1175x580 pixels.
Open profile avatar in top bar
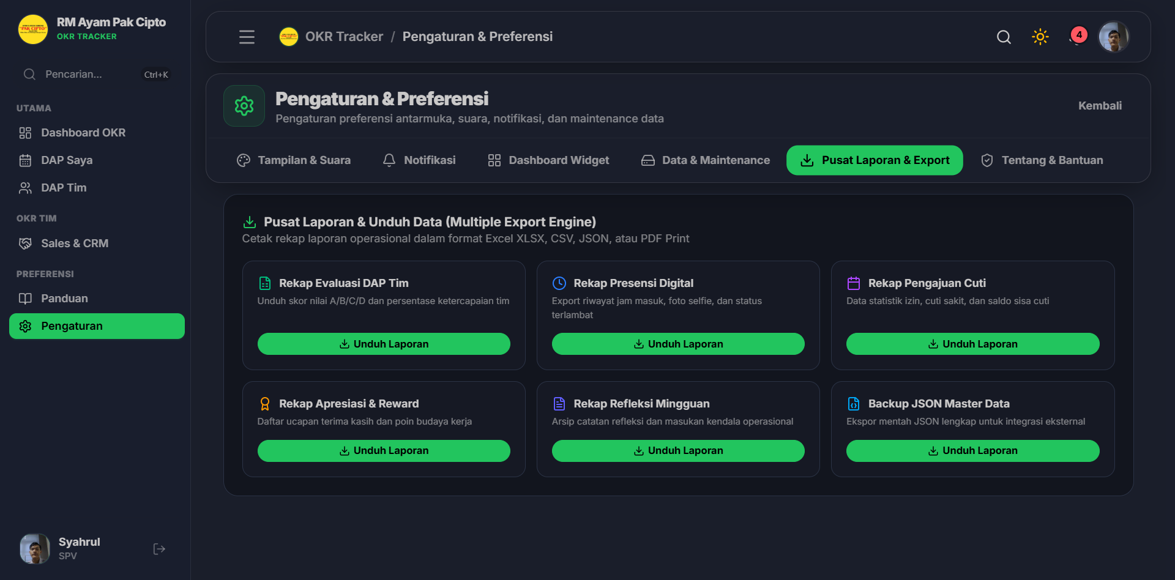pyautogui.click(x=1114, y=37)
